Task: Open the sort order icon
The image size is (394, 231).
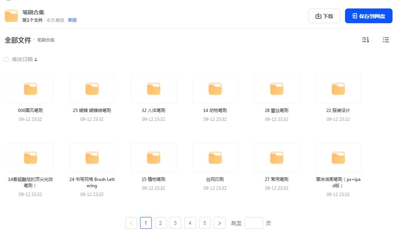Action: (365, 40)
